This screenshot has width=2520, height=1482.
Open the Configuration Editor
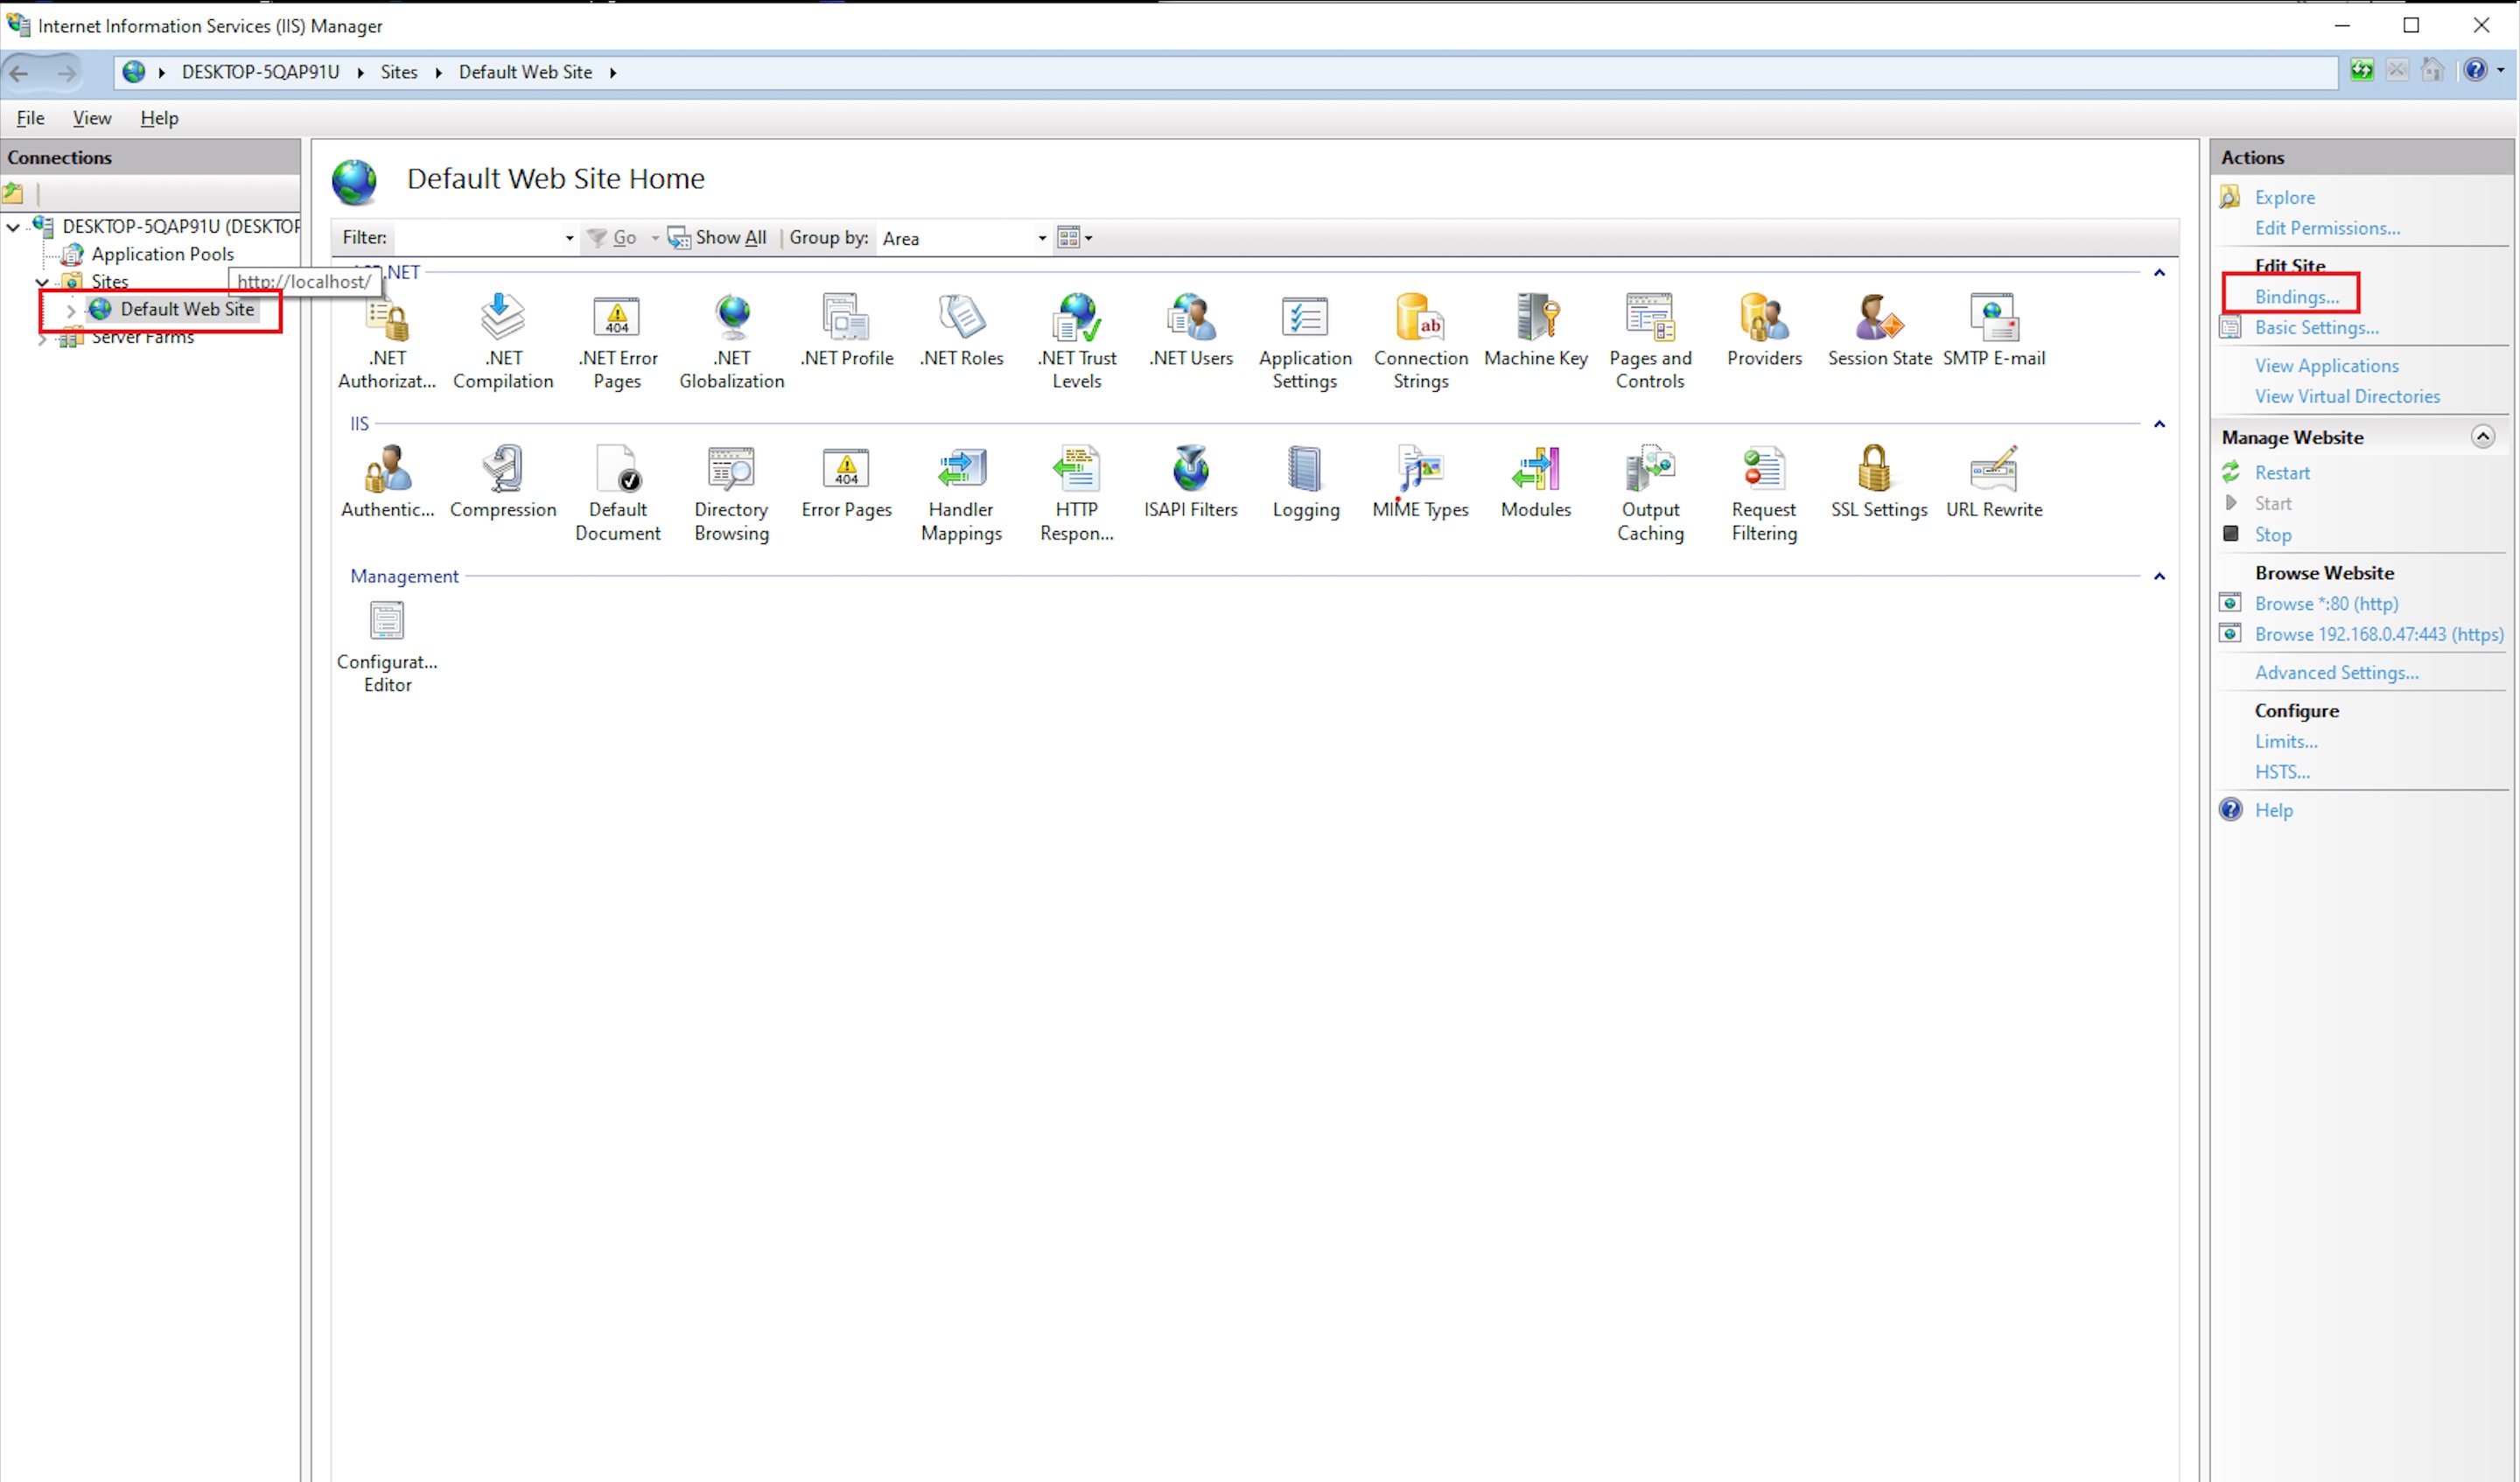pos(387,646)
